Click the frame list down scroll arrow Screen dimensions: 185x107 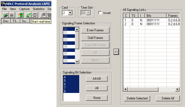(77, 62)
